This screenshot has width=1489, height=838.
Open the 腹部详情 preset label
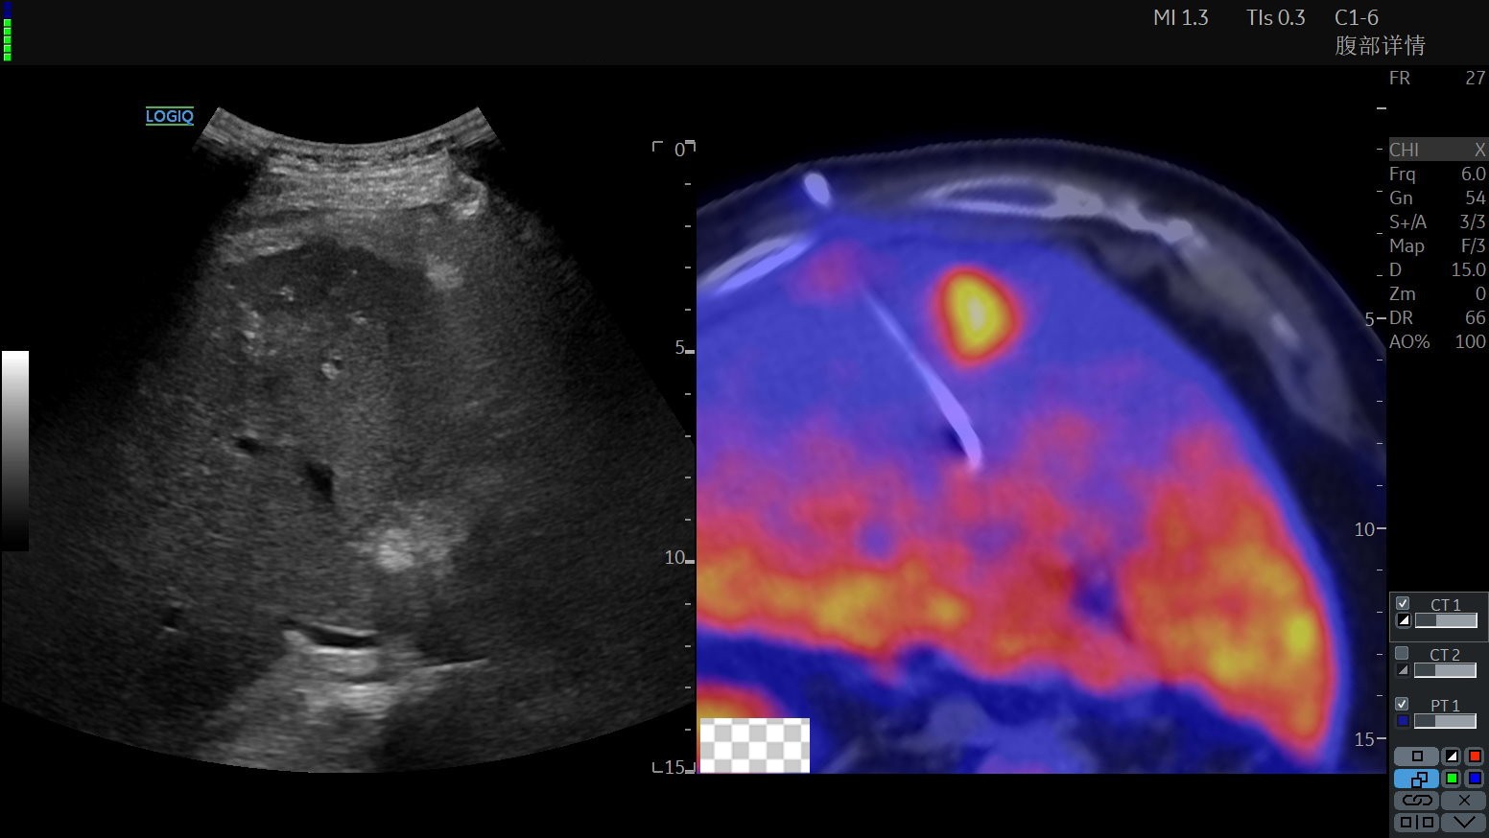[1380, 45]
